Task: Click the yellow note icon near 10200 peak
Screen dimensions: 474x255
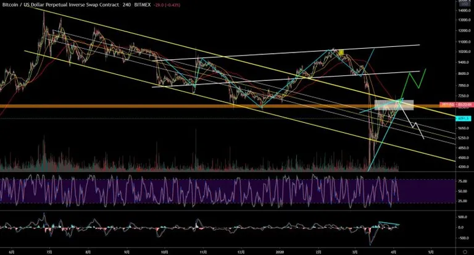Action: pos(341,52)
